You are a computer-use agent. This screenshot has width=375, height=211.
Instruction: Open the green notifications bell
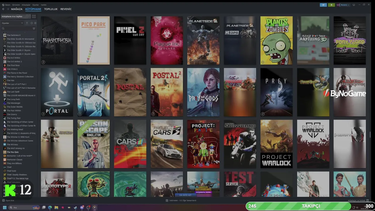pyautogui.click(x=332, y=5)
